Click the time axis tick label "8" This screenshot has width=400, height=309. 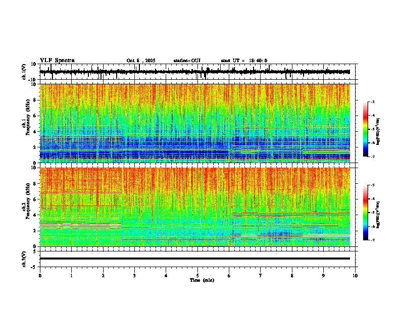(x=292, y=276)
